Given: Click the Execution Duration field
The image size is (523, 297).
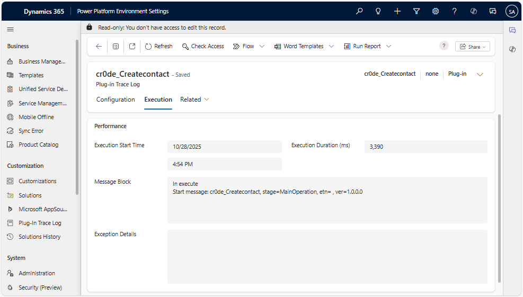Looking at the screenshot, I should click(x=426, y=147).
